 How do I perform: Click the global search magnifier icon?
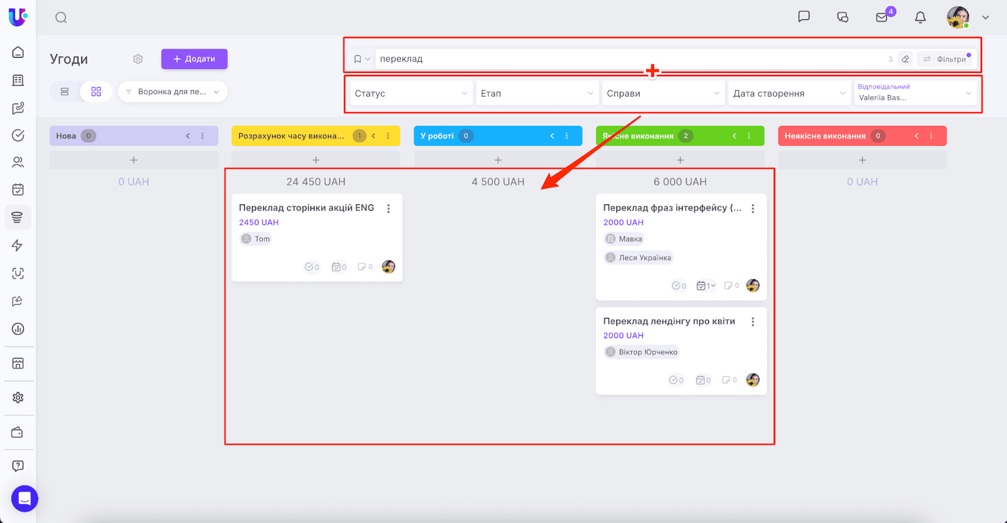pyautogui.click(x=61, y=18)
